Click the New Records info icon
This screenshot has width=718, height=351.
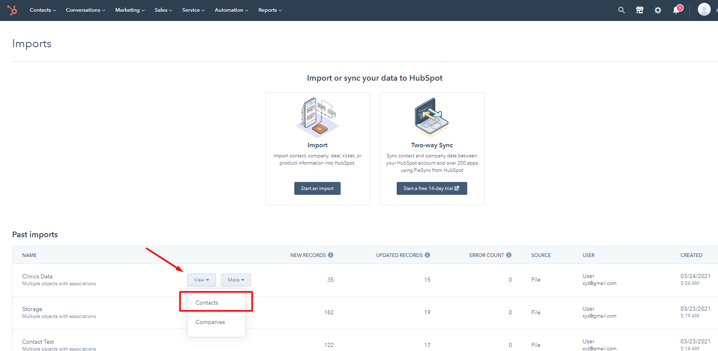331,255
